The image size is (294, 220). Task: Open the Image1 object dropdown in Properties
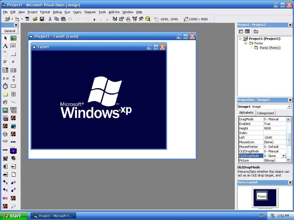(x=289, y=107)
